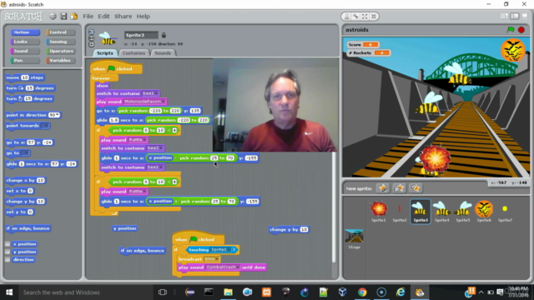534x300 pixels.
Task: Select the Control block category
Action: 61,32
